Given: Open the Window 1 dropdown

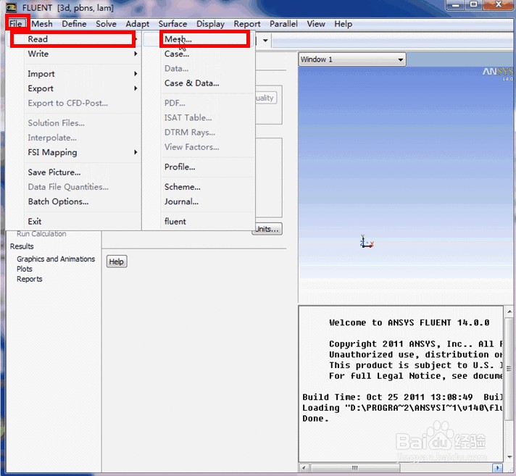Looking at the screenshot, I should [x=352, y=59].
